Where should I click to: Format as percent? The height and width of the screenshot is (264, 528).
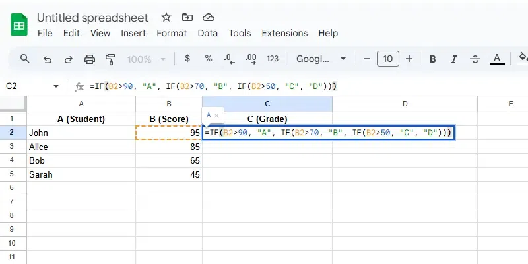pos(209,59)
